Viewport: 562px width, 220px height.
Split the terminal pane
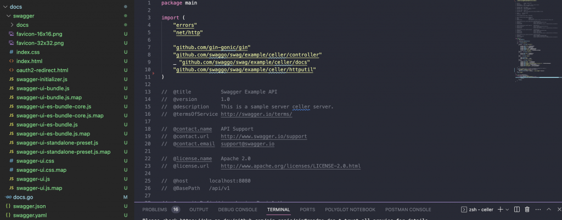pyautogui.click(x=517, y=209)
